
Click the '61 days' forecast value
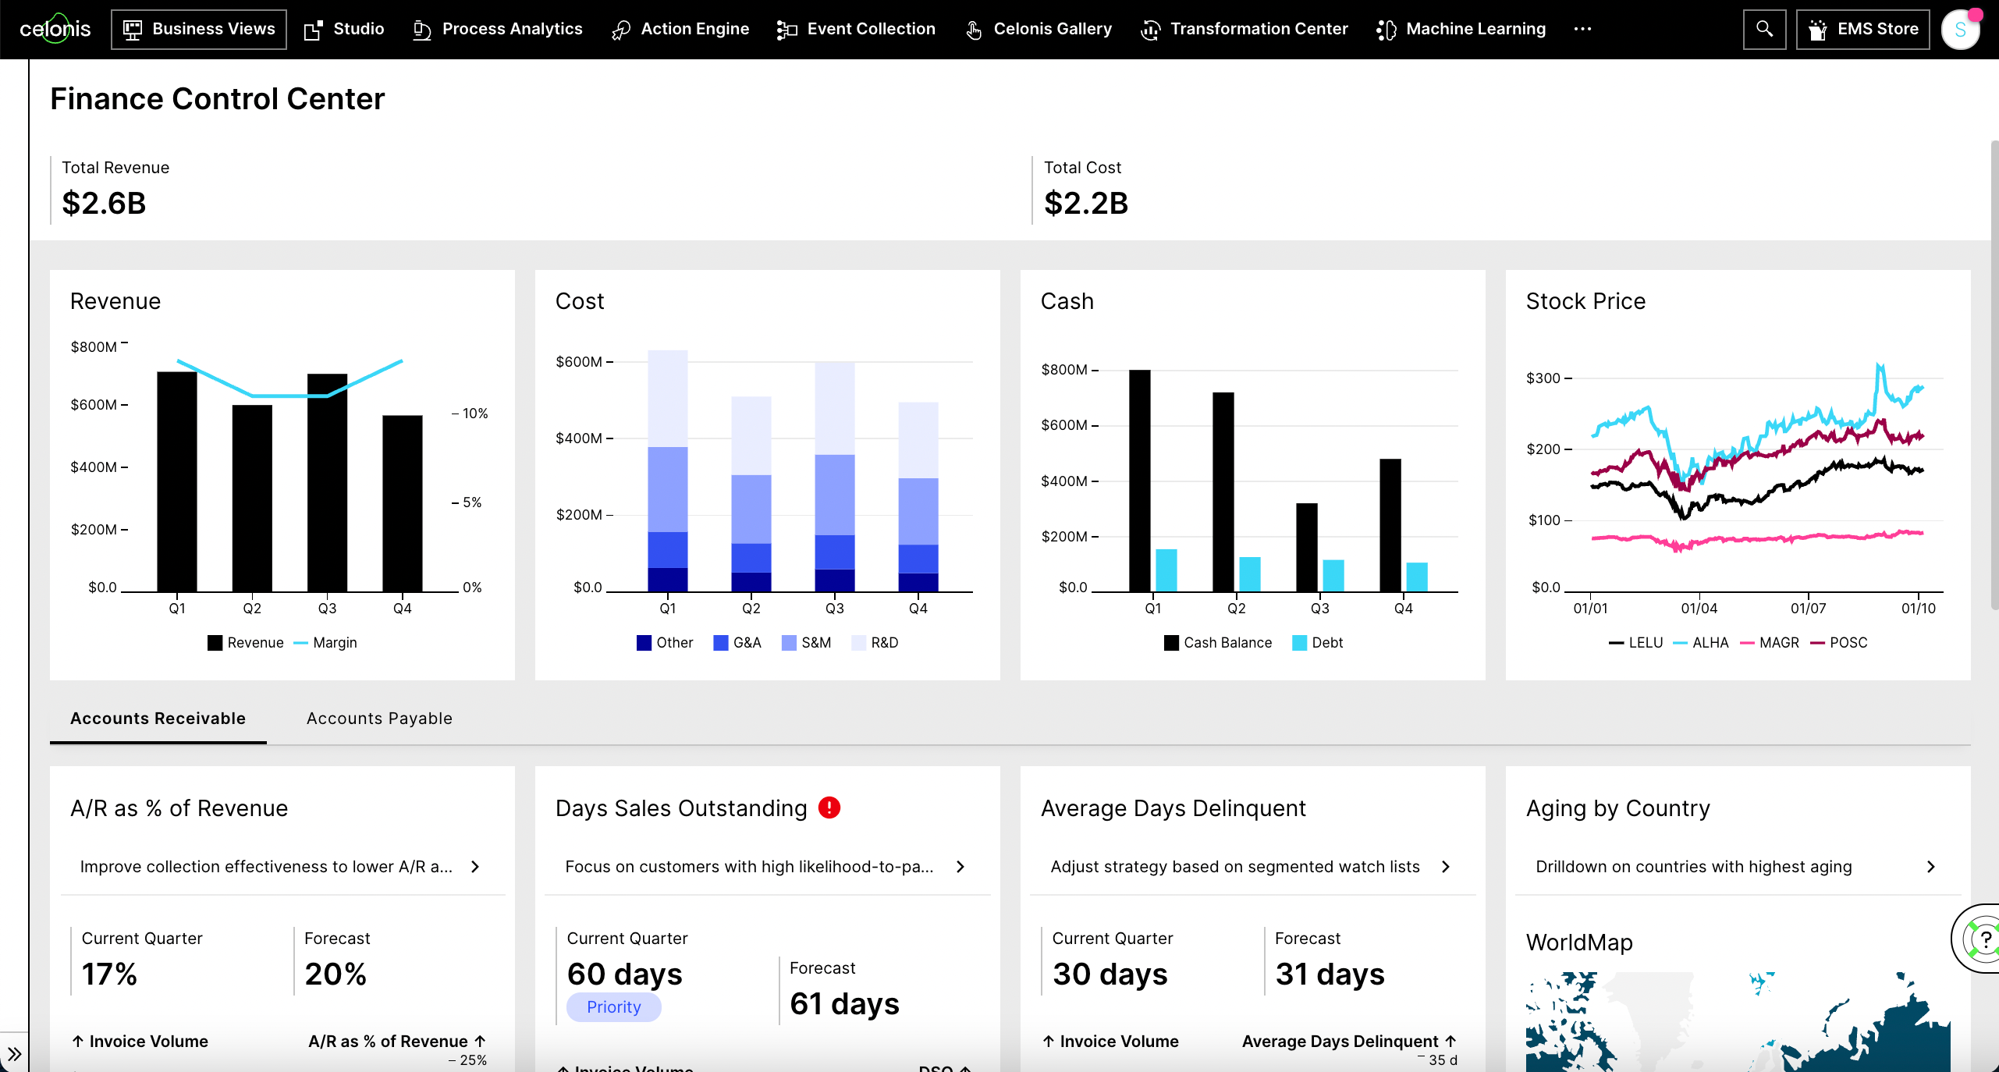[845, 1004]
